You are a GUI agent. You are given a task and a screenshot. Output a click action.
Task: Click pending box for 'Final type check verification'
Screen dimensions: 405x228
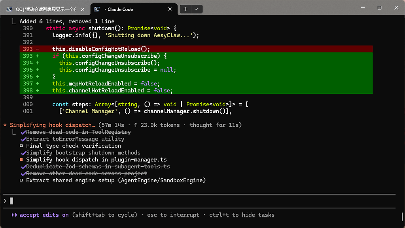21,146
